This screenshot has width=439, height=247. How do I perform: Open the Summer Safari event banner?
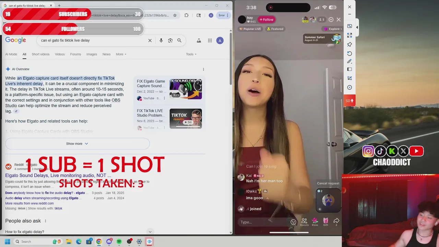click(x=322, y=39)
